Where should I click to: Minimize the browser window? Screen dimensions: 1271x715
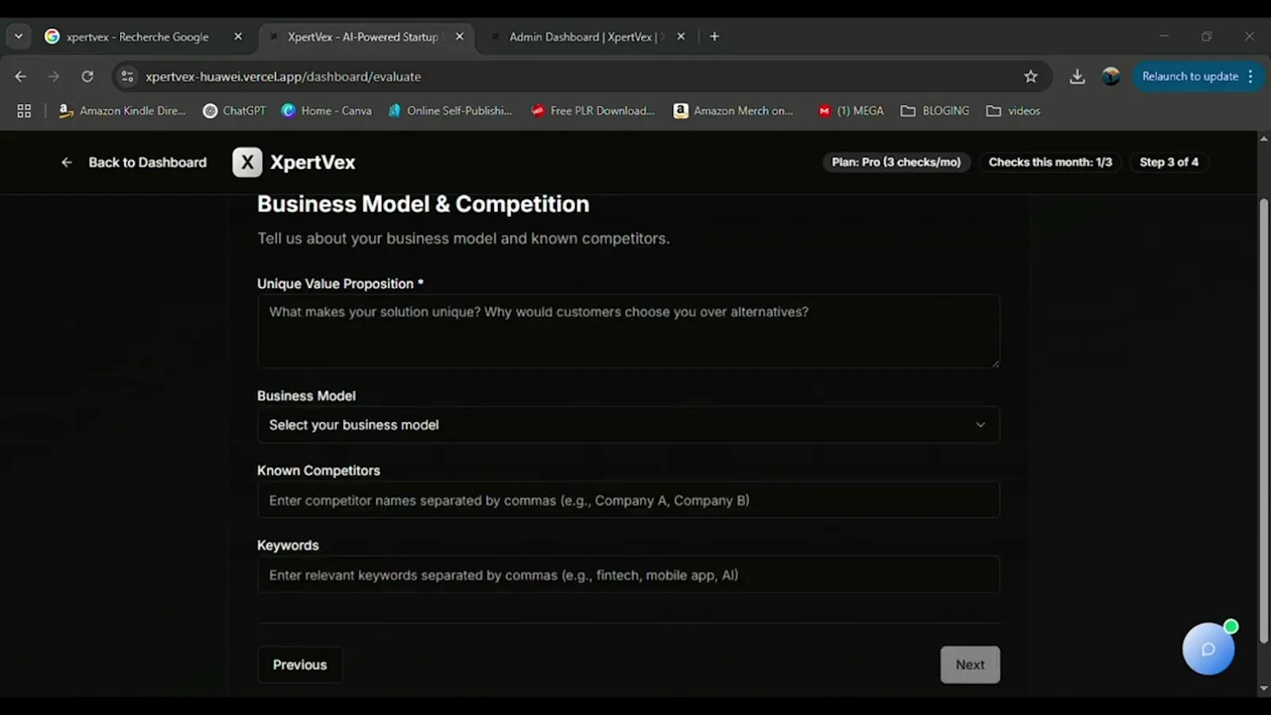pyautogui.click(x=1164, y=37)
